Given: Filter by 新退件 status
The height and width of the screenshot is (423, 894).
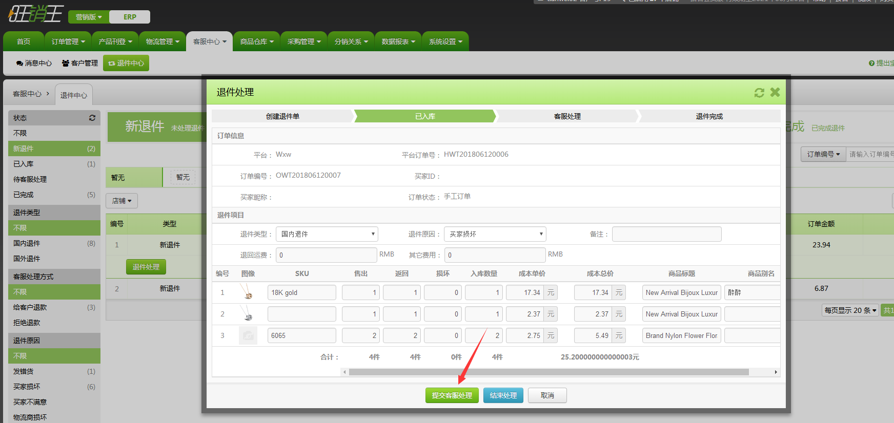Looking at the screenshot, I should (54, 149).
